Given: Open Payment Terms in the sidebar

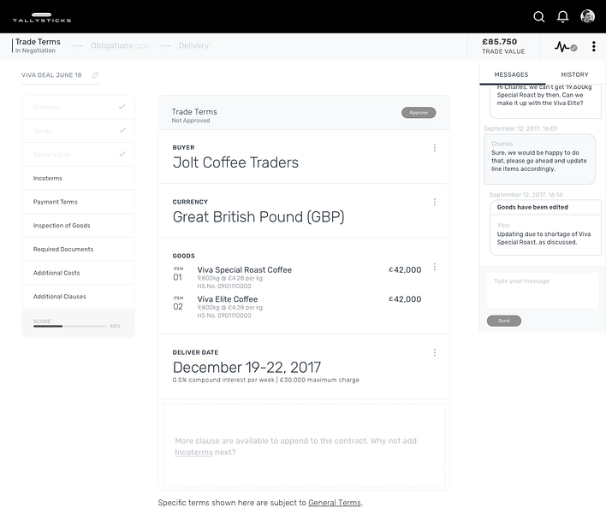Looking at the screenshot, I should pyautogui.click(x=79, y=202).
